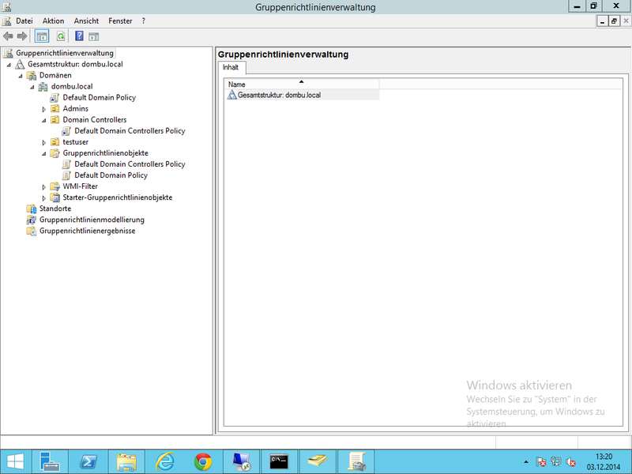Viewport: 632px width, 474px height.
Task: Open the Fenster menu
Action: [x=120, y=21]
